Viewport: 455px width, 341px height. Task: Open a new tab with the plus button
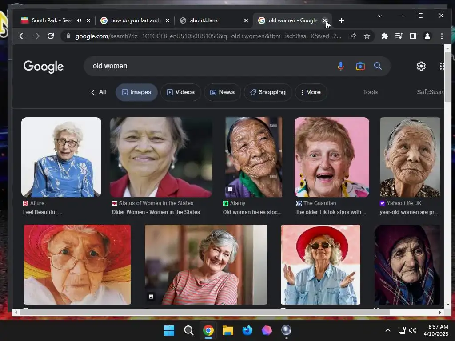click(x=342, y=20)
